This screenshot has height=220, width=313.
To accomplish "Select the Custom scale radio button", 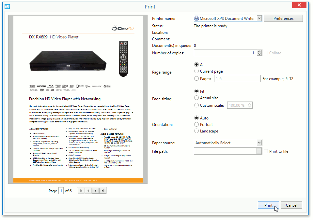I will 196,105.
